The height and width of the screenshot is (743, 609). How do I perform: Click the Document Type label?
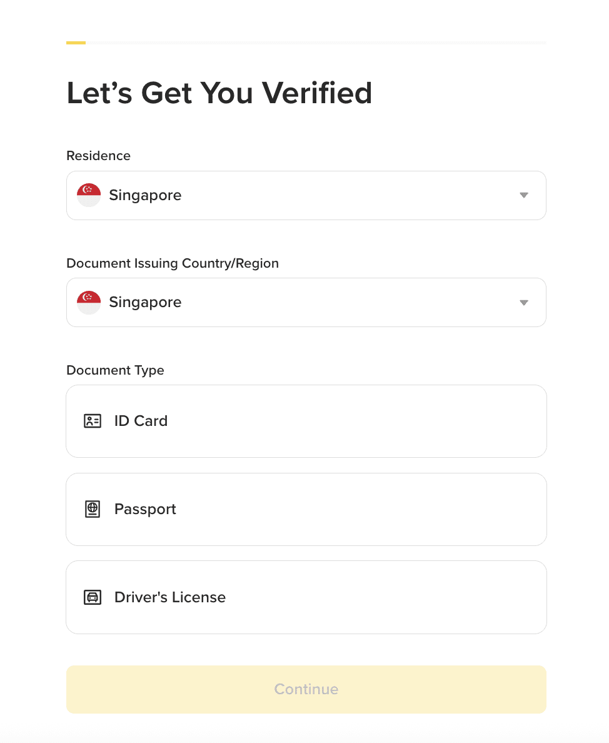[x=115, y=370]
